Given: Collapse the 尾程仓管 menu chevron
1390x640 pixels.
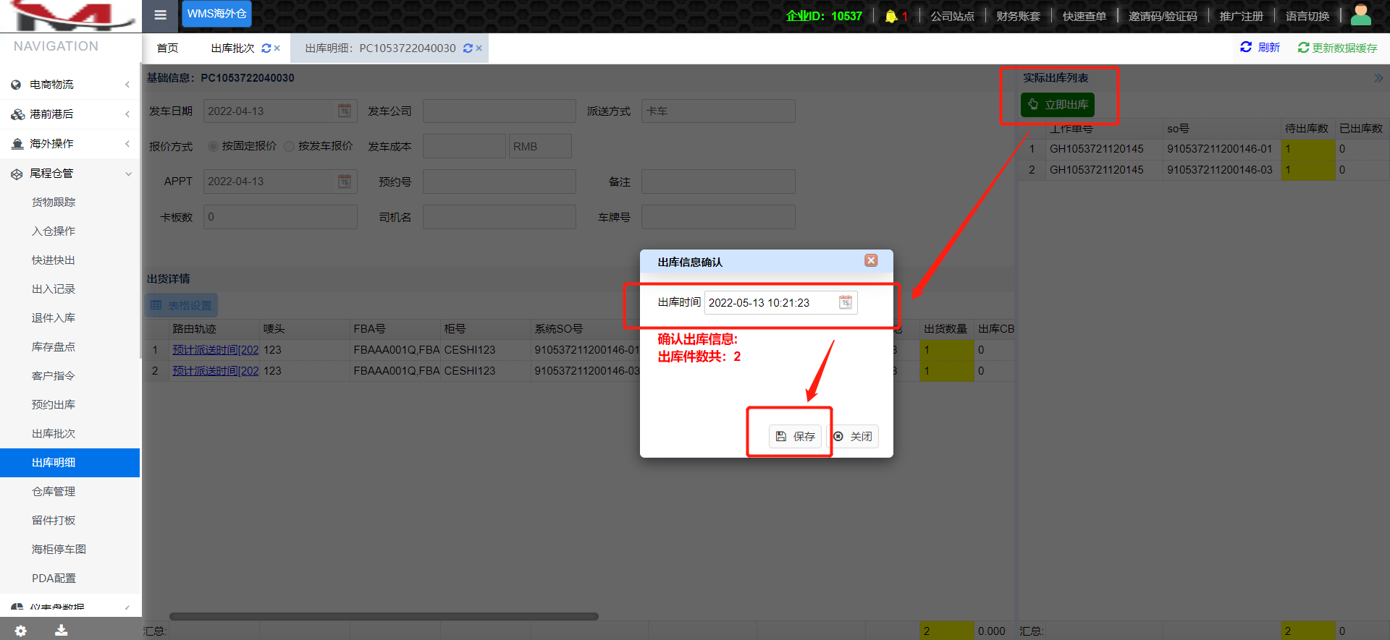Looking at the screenshot, I should point(128,174).
